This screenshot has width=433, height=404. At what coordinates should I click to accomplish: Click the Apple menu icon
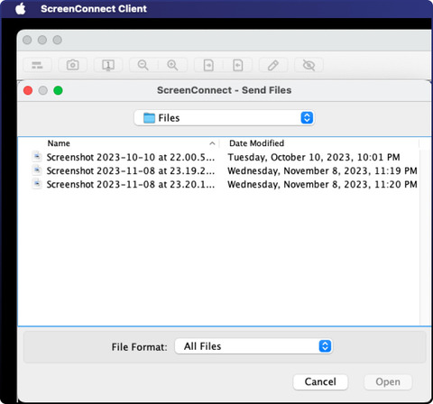click(x=21, y=8)
